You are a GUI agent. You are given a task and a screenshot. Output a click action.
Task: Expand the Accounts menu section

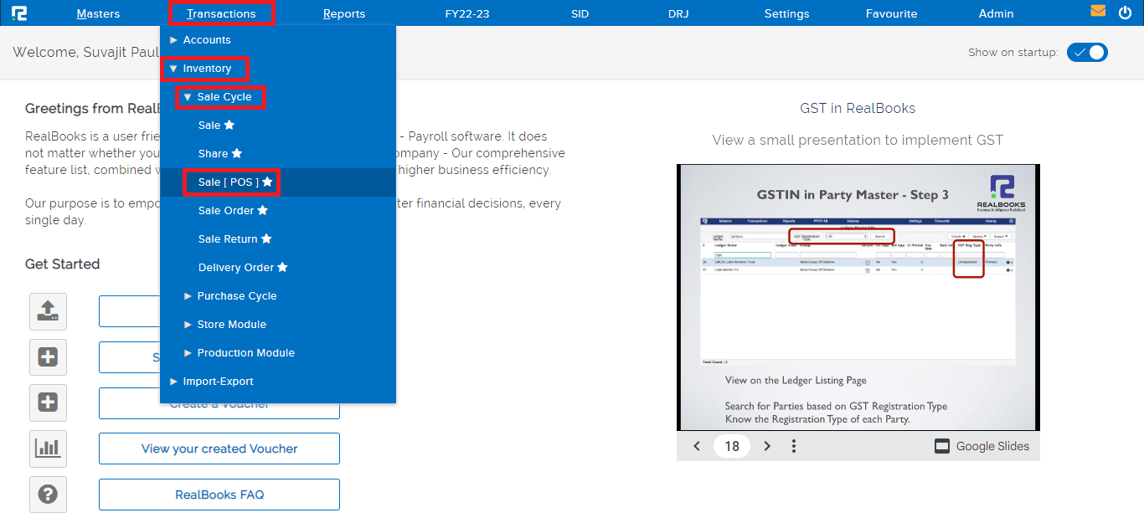pyautogui.click(x=206, y=40)
